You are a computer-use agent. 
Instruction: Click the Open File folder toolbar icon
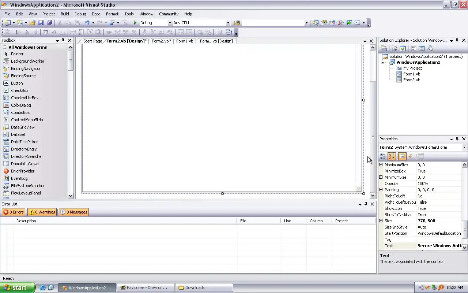(33, 23)
